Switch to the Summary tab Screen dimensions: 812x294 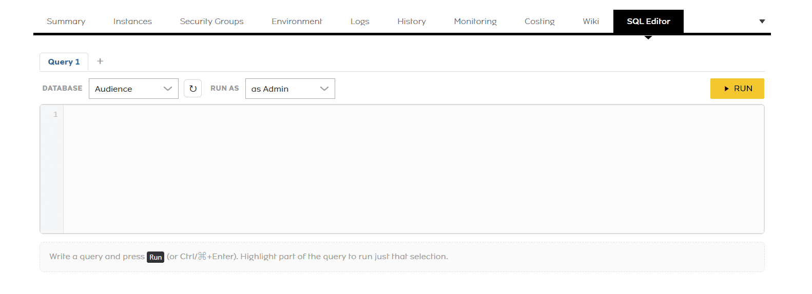pos(66,22)
